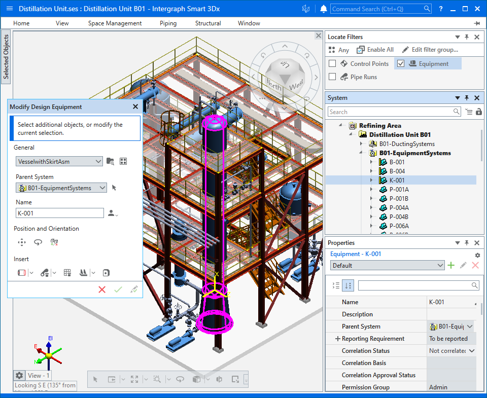Click the move equipment position icon
487x398 pixels.
click(22, 242)
